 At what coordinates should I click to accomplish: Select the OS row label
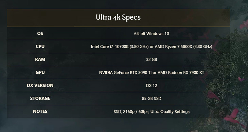40,34
